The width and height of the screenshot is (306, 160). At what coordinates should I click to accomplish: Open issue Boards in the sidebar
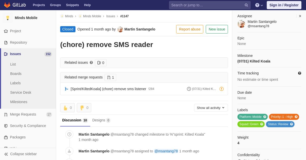click(x=16, y=74)
